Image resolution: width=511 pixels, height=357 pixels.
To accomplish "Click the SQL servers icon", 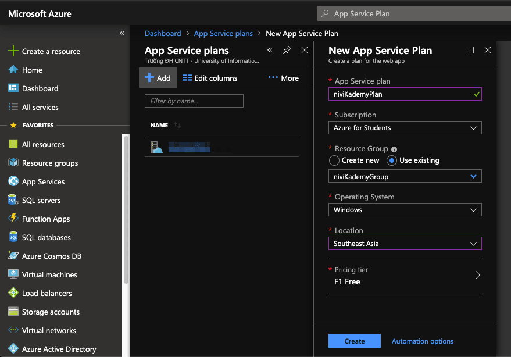I will (x=13, y=199).
